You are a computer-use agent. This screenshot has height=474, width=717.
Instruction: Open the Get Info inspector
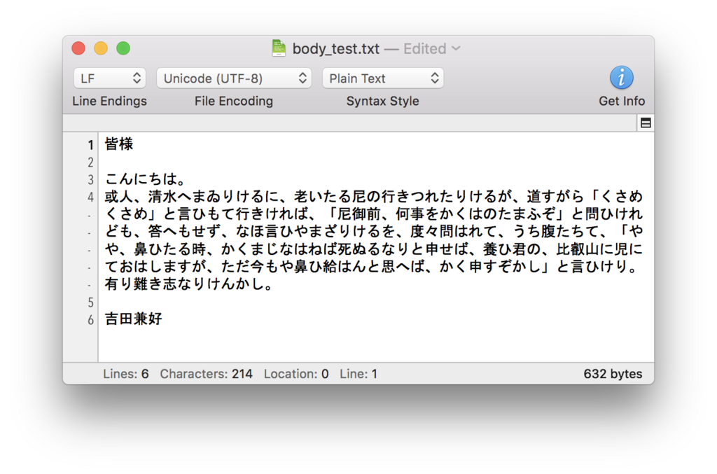pos(622,78)
